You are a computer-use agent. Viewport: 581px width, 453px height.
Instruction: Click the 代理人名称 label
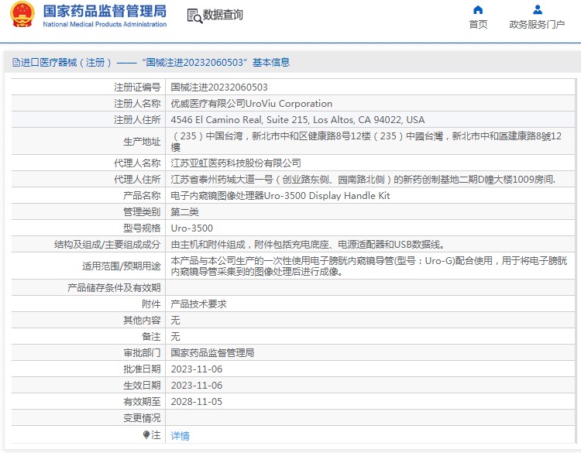[137, 163]
